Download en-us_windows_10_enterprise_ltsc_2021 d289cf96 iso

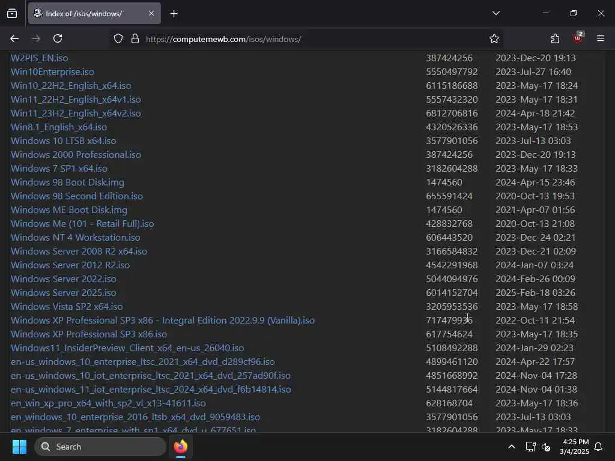(x=143, y=361)
